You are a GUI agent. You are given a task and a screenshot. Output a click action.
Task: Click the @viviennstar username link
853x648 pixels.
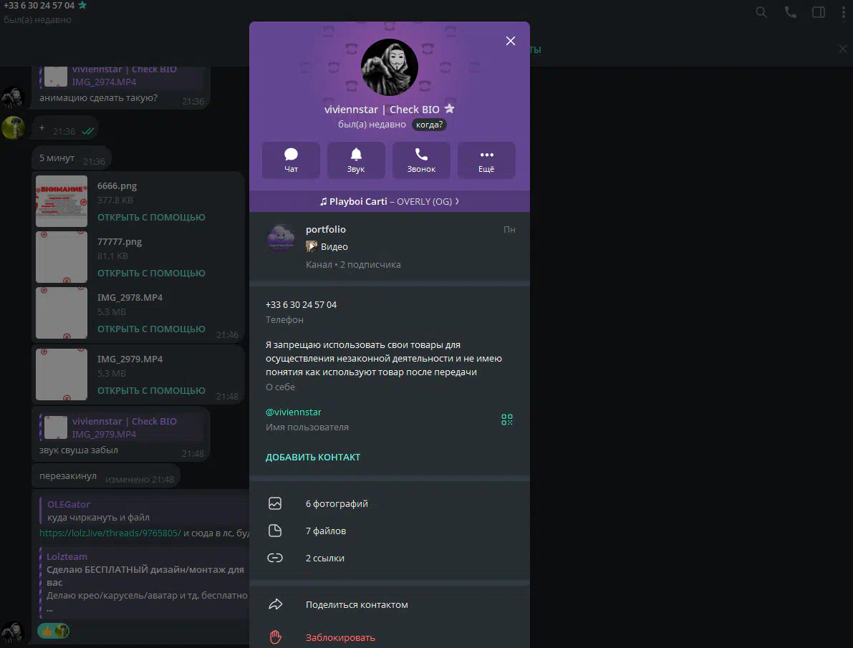293,412
